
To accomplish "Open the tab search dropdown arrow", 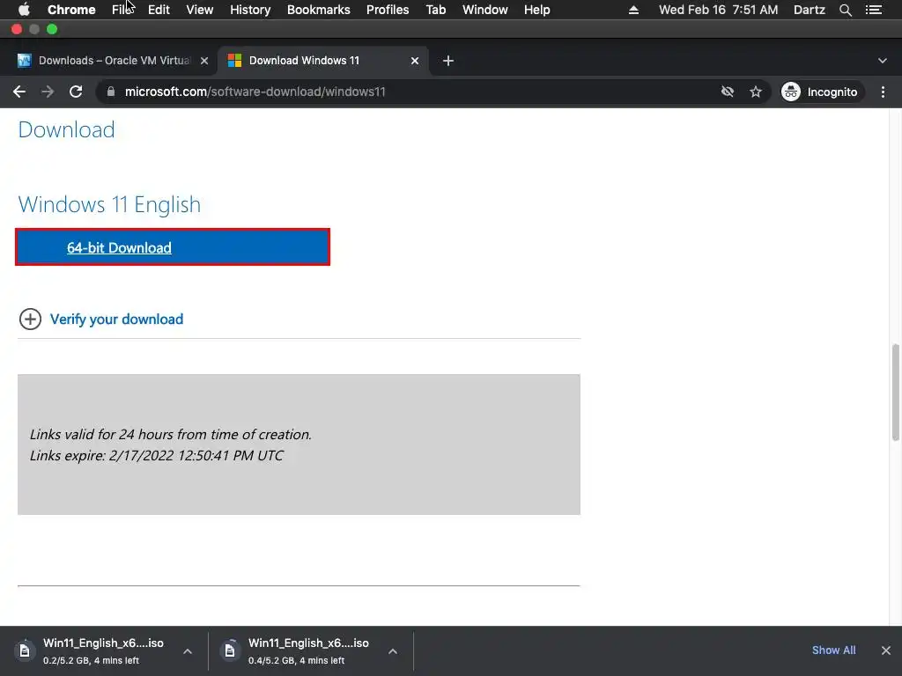I will click(883, 61).
